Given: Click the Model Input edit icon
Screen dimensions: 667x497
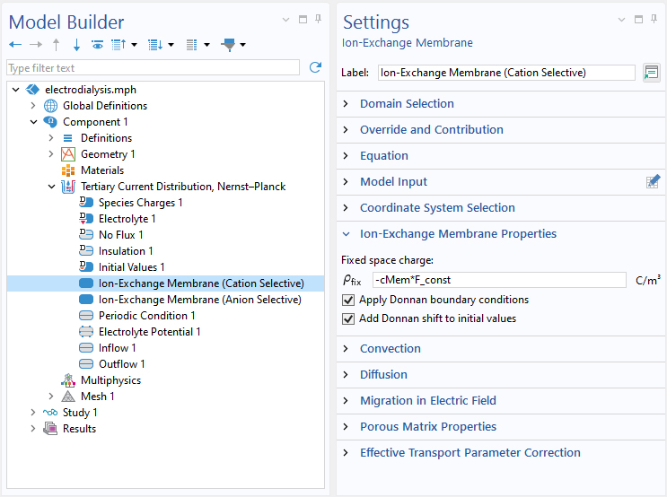Looking at the screenshot, I should [653, 181].
